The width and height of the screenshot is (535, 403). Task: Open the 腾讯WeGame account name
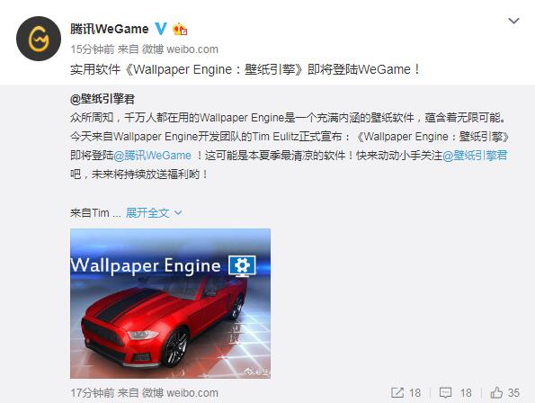(x=109, y=29)
